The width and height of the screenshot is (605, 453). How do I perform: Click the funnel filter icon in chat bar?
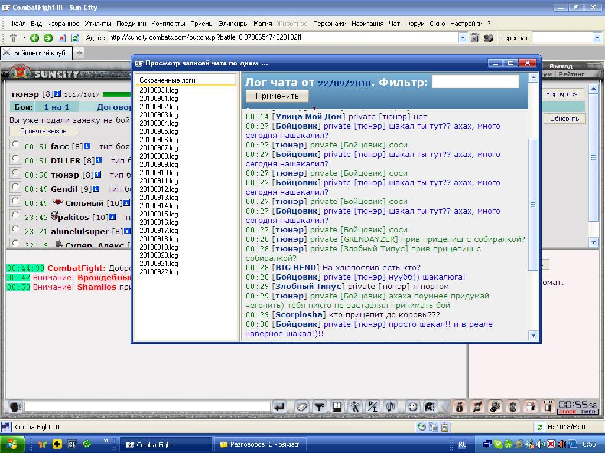pos(320,406)
